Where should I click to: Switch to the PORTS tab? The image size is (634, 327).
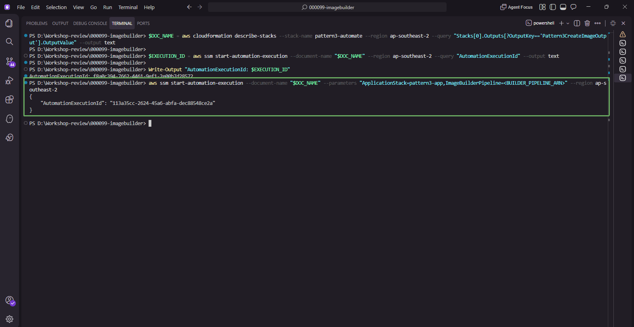coord(143,23)
